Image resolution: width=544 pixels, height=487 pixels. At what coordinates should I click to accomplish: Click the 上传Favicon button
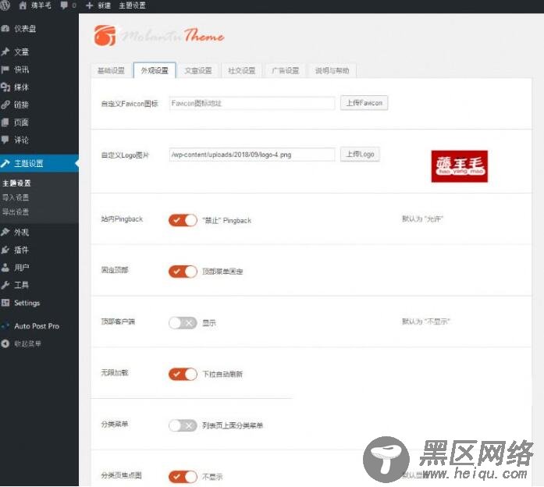click(x=364, y=103)
